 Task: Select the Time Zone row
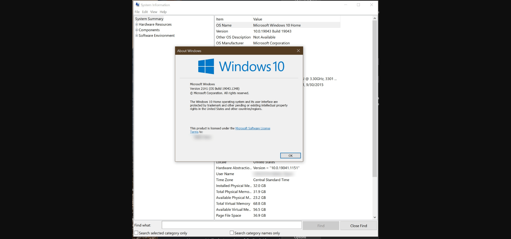[278, 180]
